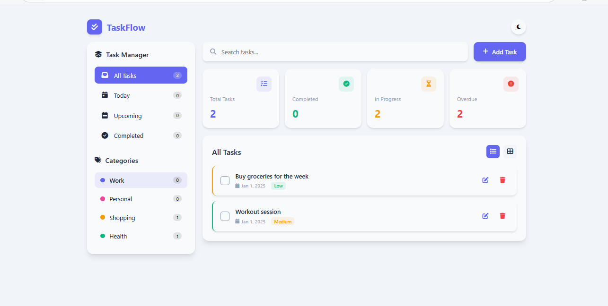Click the All Tasks count badge
Viewport: 608px width, 306px height.
click(177, 76)
